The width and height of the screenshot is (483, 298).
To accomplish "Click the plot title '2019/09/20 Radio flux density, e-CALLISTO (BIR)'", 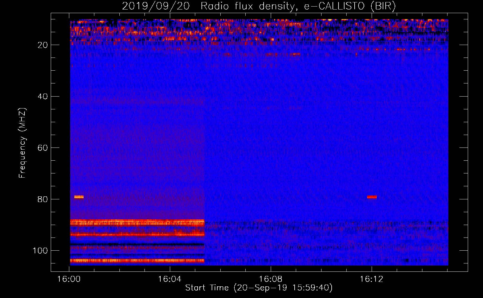I will [259, 6].
